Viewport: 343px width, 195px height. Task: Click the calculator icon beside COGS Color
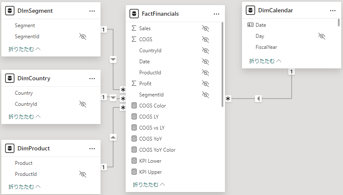[x=134, y=105]
